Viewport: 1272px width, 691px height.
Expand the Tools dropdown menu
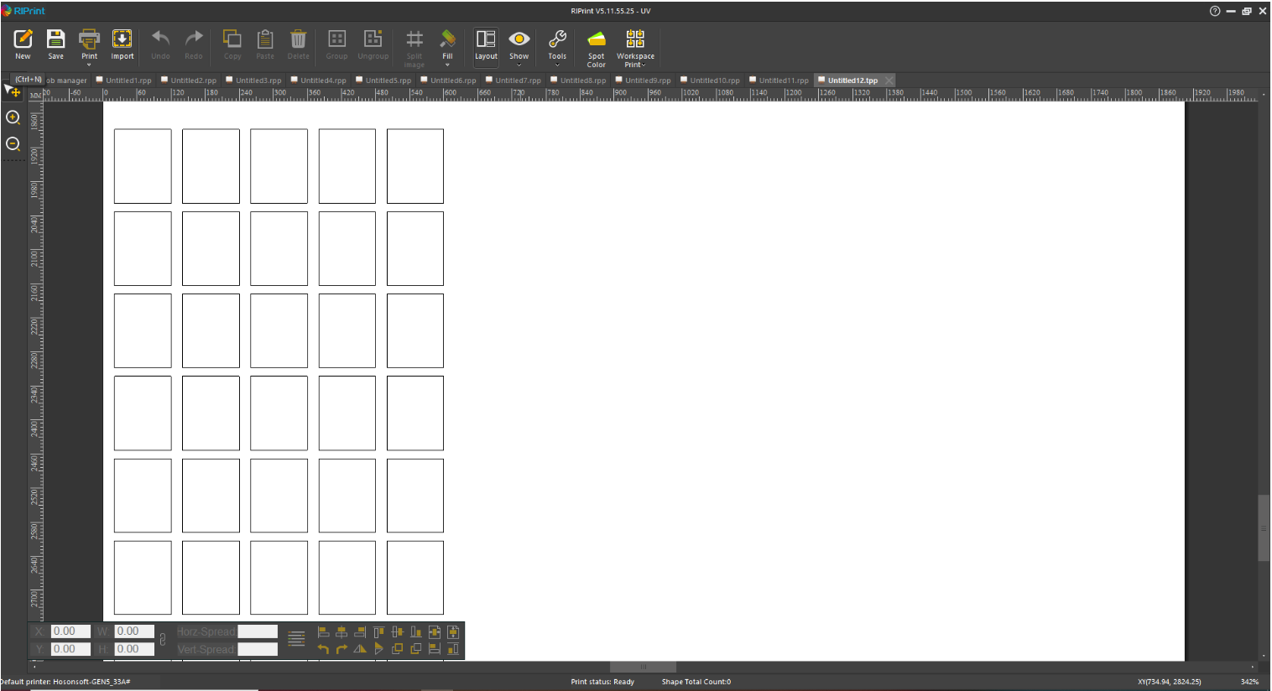point(557,65)
